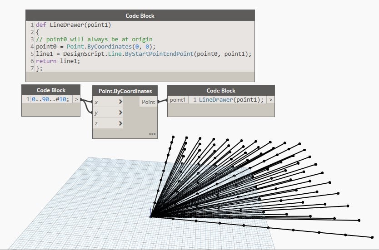Viewport: 379px width, 250px height.
Task: Click the point0 = Point.ByCoordinates code line
Action: 96,47
